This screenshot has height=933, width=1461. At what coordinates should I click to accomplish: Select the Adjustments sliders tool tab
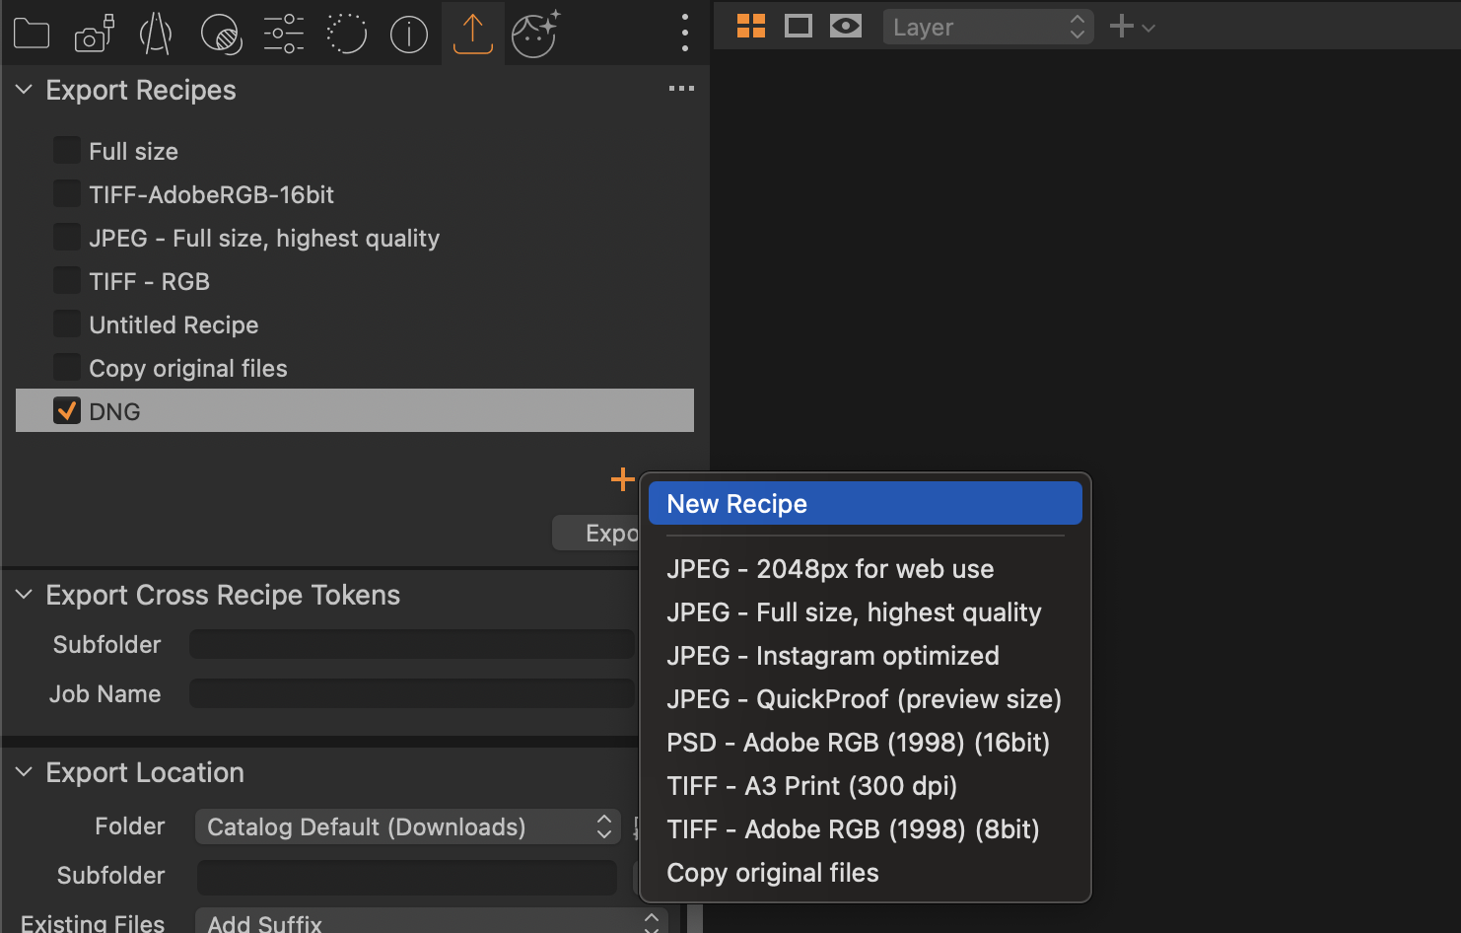point(283,34)
